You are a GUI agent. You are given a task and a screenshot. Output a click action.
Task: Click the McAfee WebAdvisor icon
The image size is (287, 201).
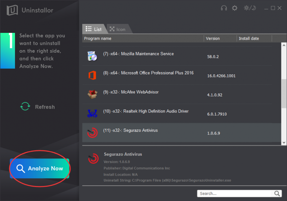pyautogui.click(x=92, y=94)
